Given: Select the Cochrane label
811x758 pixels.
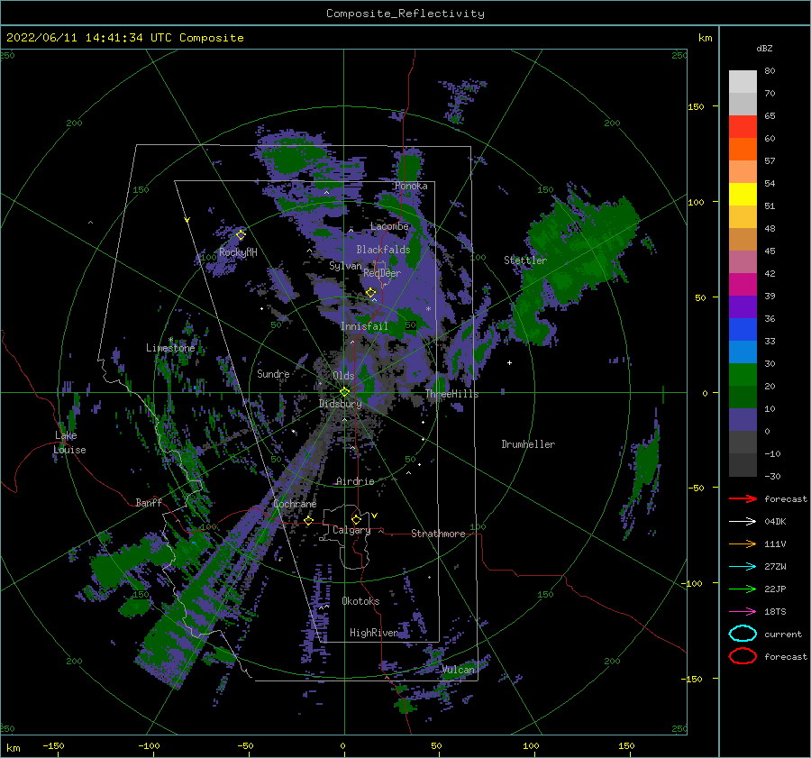Looking at the screenshot, I should pos(295,504).
